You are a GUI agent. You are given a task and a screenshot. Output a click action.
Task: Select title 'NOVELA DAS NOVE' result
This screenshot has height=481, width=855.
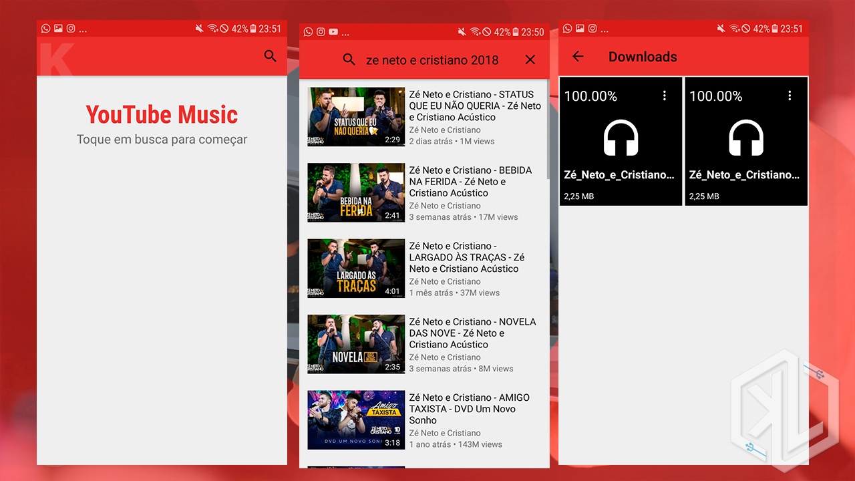473,333
